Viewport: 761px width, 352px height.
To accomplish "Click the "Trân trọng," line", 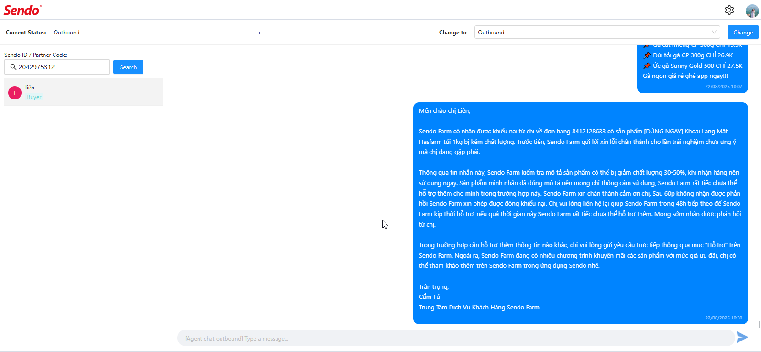I will pos(434,286).
